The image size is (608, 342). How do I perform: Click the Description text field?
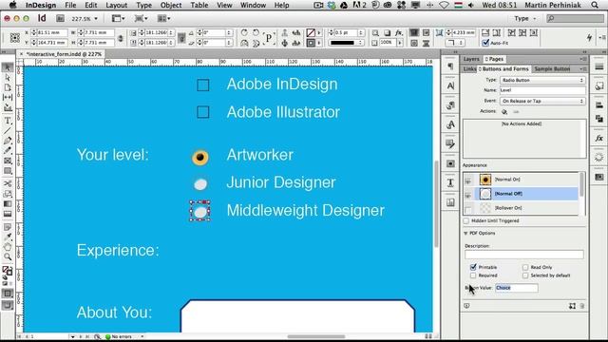click(523, 255)
